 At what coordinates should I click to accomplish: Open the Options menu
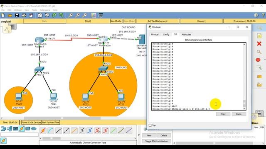point(18,10)
